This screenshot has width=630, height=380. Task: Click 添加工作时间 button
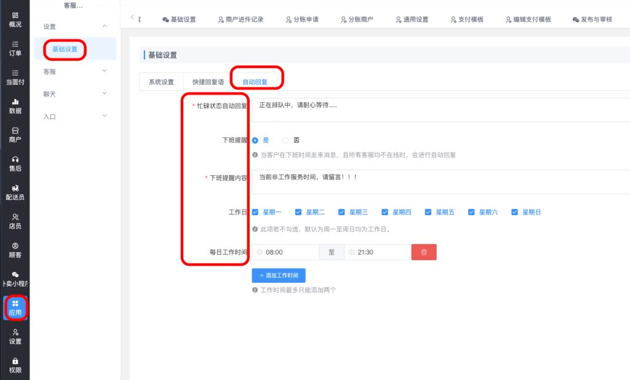[279, 275]
